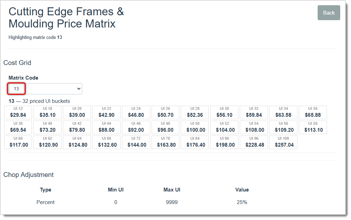Pick the UI 78 bucket $163.80

coord(165,142)
